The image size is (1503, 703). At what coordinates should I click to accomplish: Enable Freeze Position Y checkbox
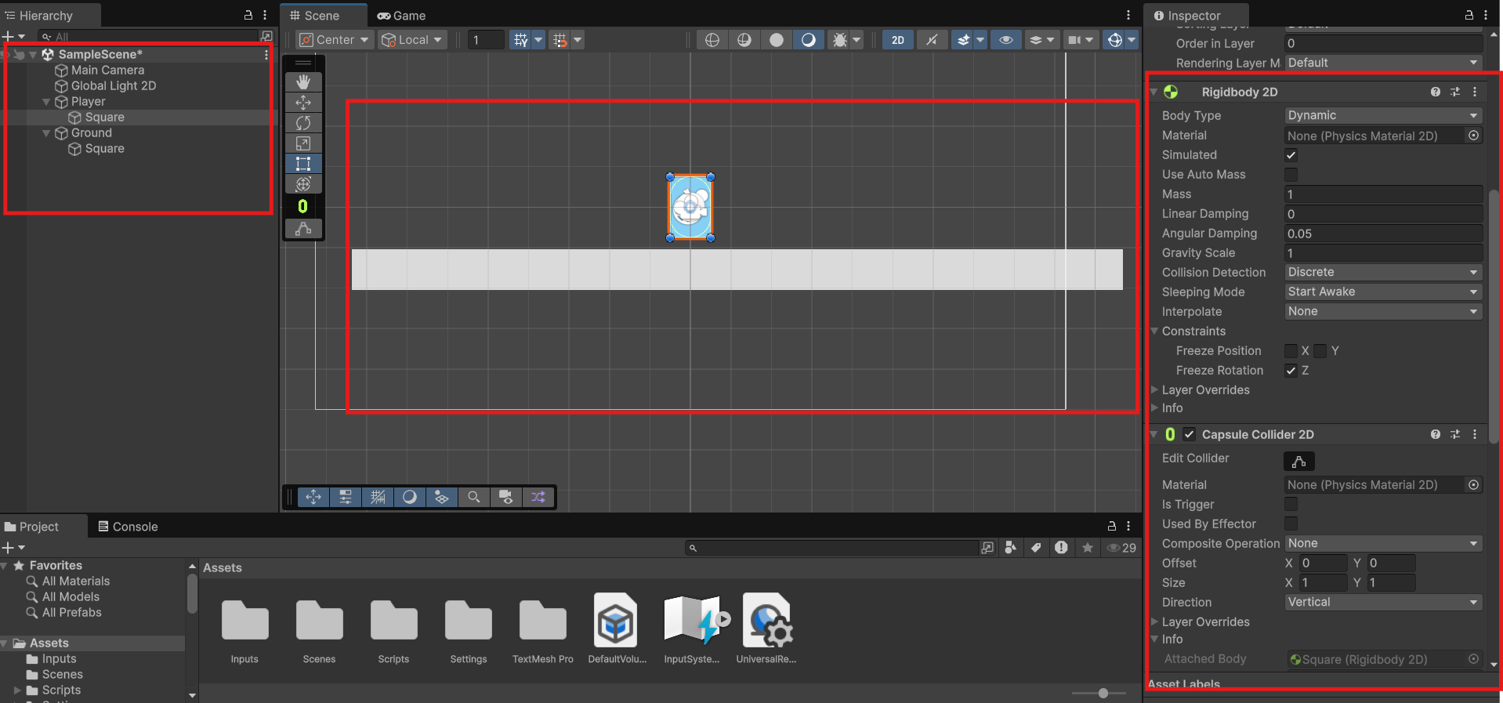click(x=1320, y=351)
